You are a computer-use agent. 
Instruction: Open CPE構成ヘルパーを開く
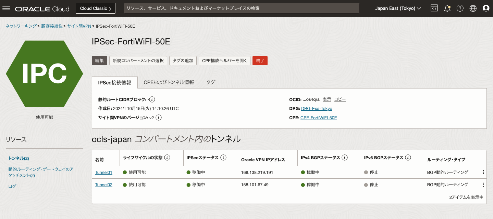point(224,60)
